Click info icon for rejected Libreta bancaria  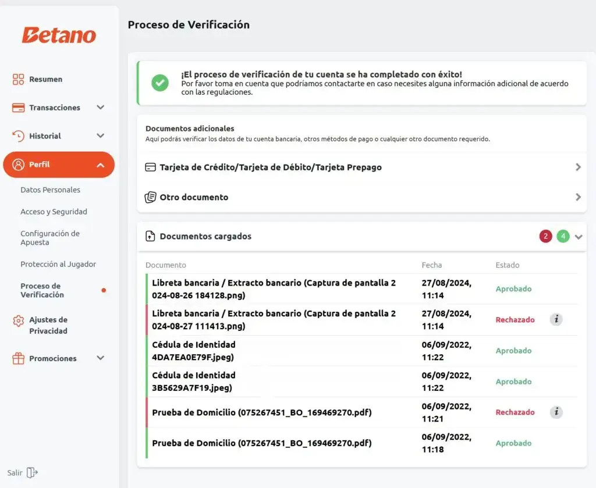pos(556,319)
